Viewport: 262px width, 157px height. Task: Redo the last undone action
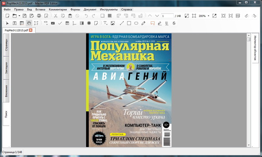(93, 16)
